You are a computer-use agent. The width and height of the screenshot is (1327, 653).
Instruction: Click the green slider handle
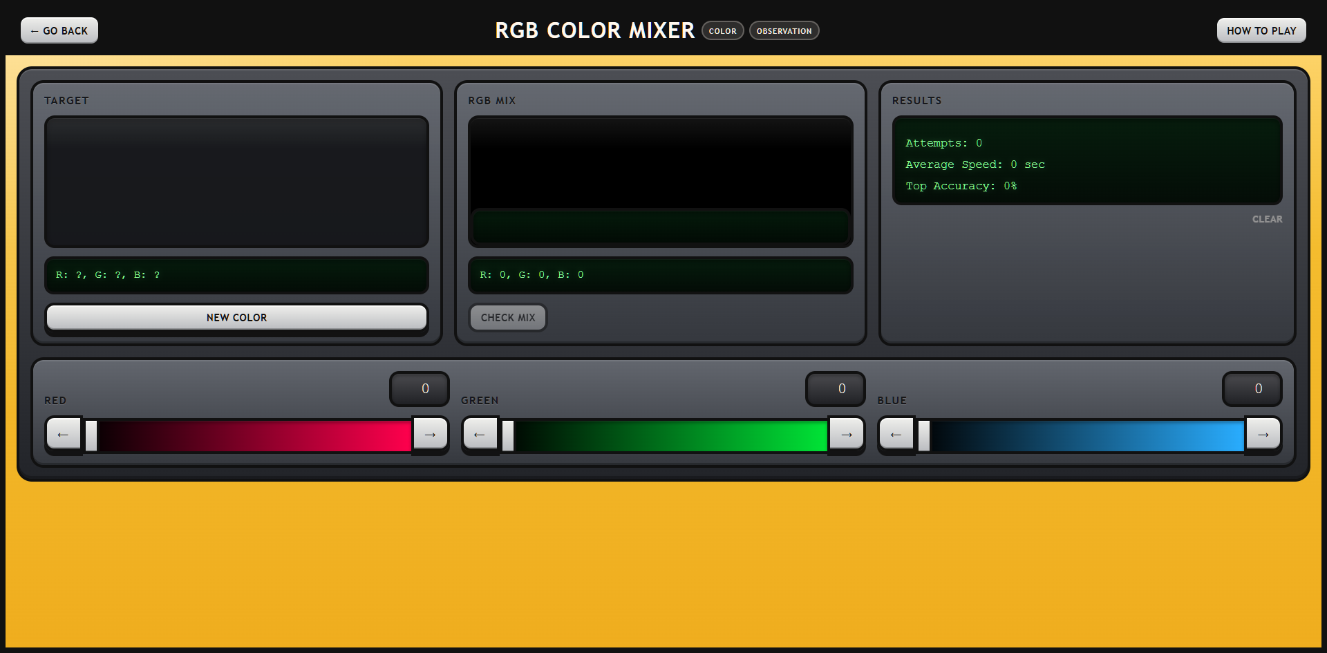pos(508,436)
